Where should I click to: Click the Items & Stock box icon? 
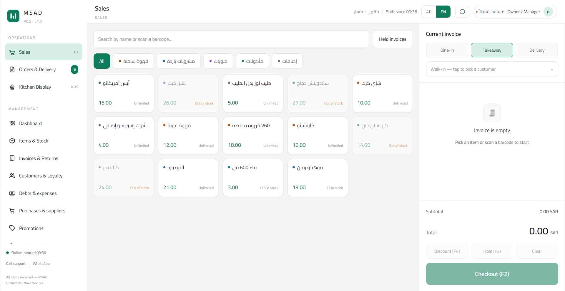[x=12, y=141]
